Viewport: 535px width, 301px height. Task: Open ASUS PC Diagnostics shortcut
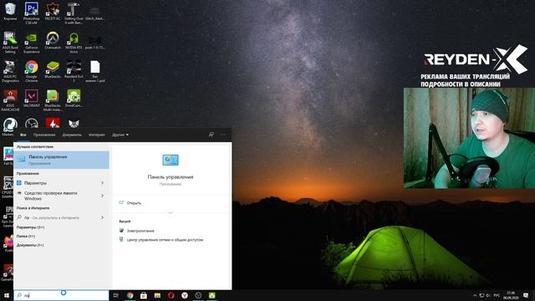click(x=10, y=71)
